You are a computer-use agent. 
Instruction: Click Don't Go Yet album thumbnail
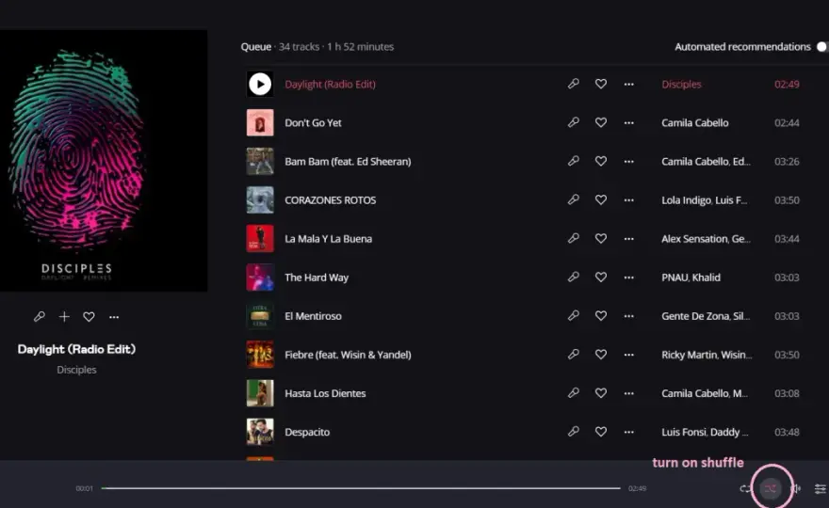click(x=260, y=122)
